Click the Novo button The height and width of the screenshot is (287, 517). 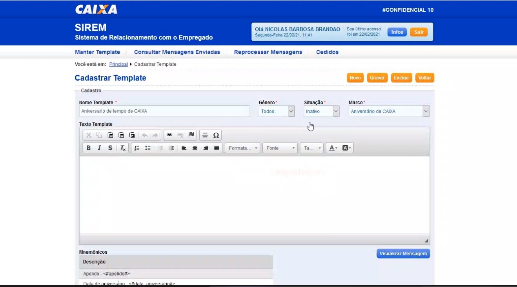point(355,78)
